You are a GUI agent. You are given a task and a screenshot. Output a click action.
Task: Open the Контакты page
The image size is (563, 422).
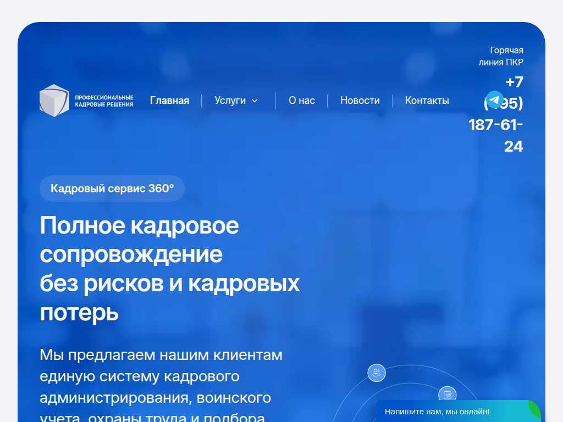point(427,101)
